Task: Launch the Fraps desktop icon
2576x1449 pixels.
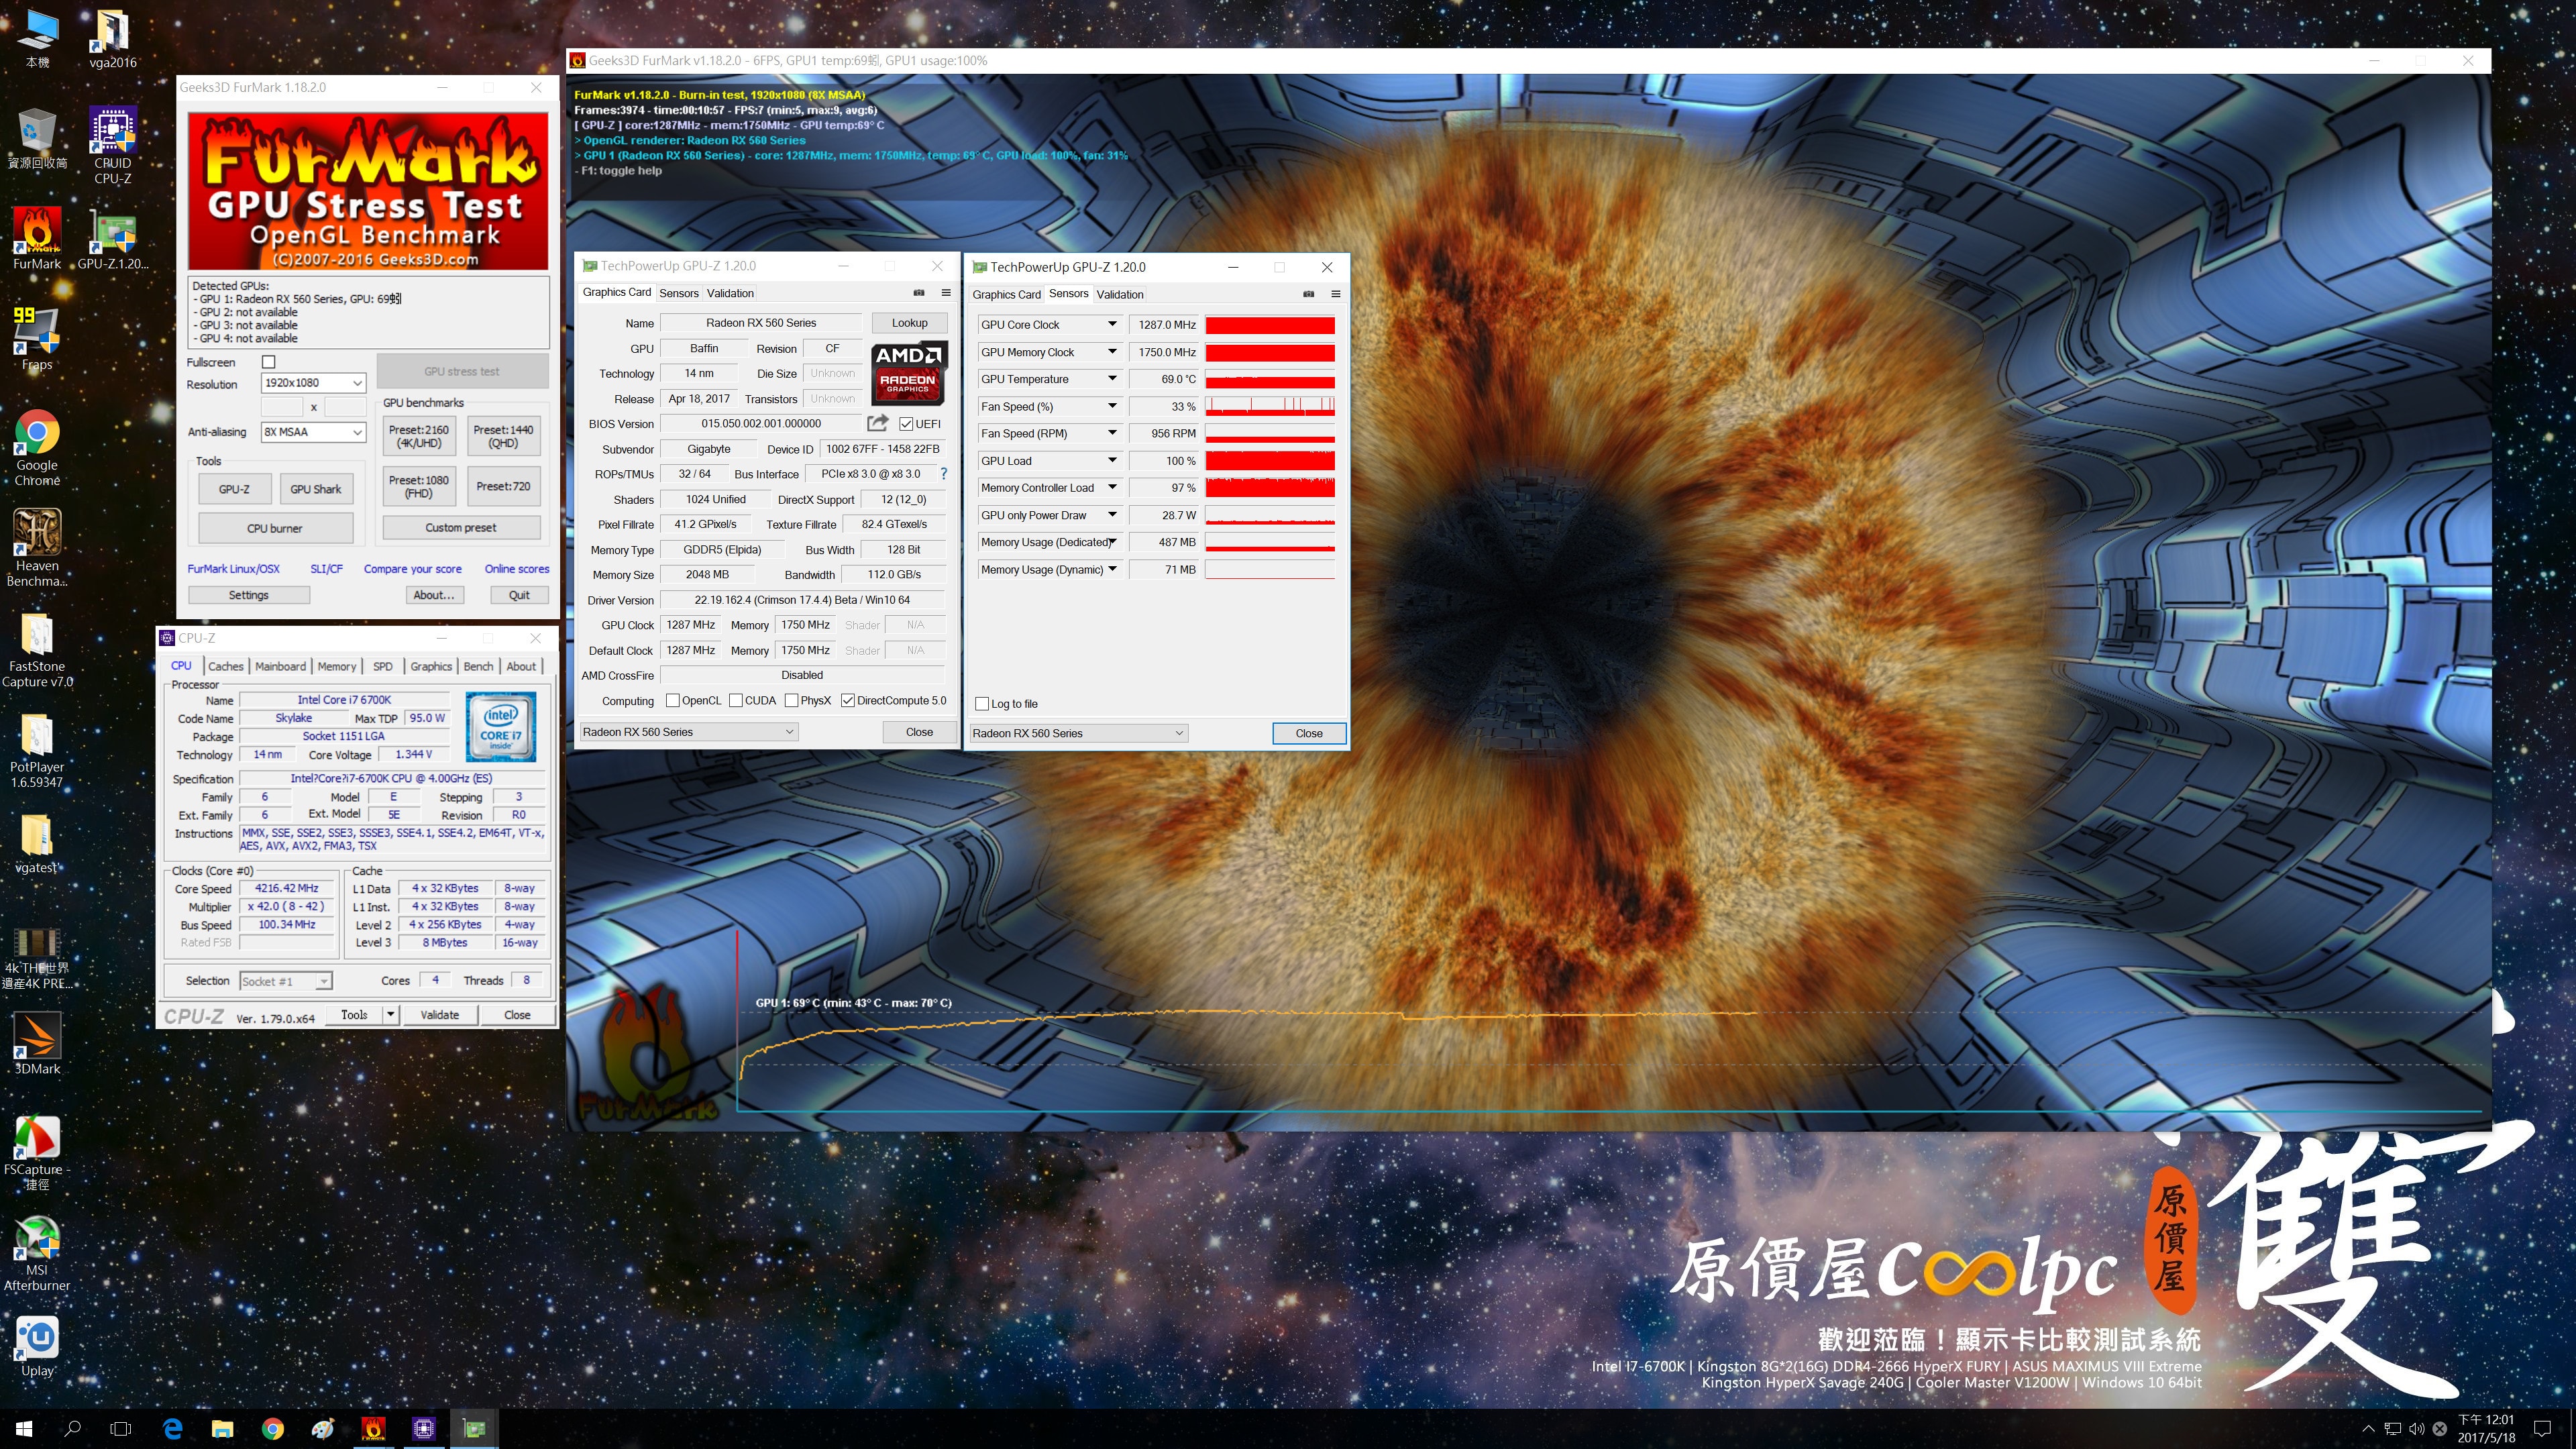Action: click(x=37, y=338)
